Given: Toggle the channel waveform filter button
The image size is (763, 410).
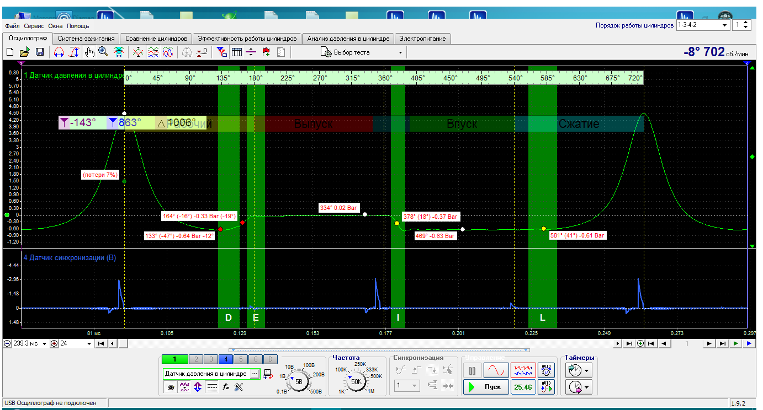Looking at the screenshot, I should click(185, 387).
